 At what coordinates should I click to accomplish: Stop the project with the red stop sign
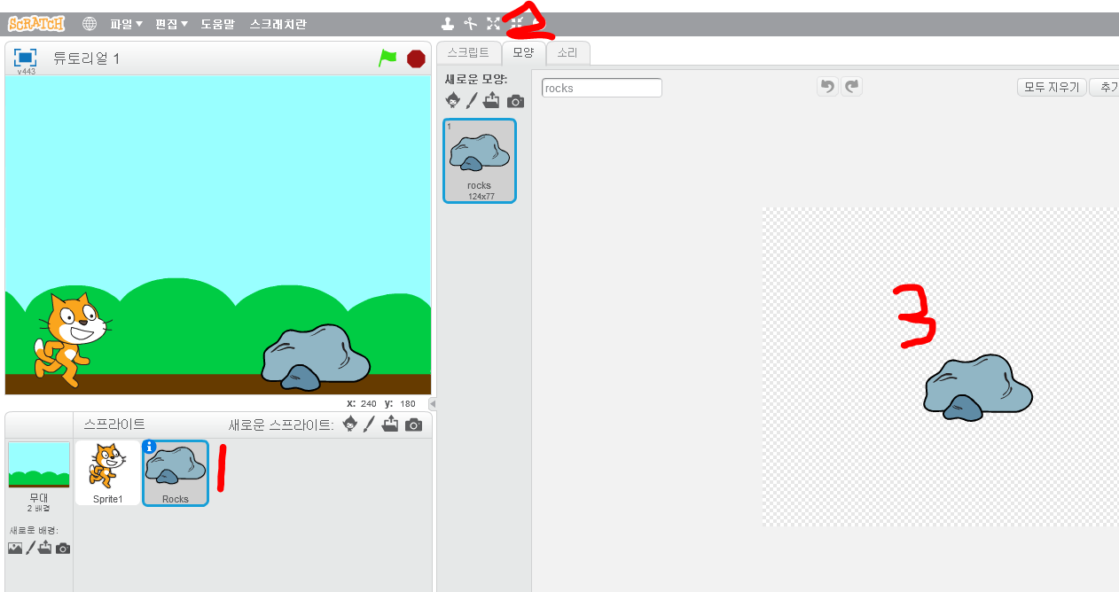tap(416, 58)
